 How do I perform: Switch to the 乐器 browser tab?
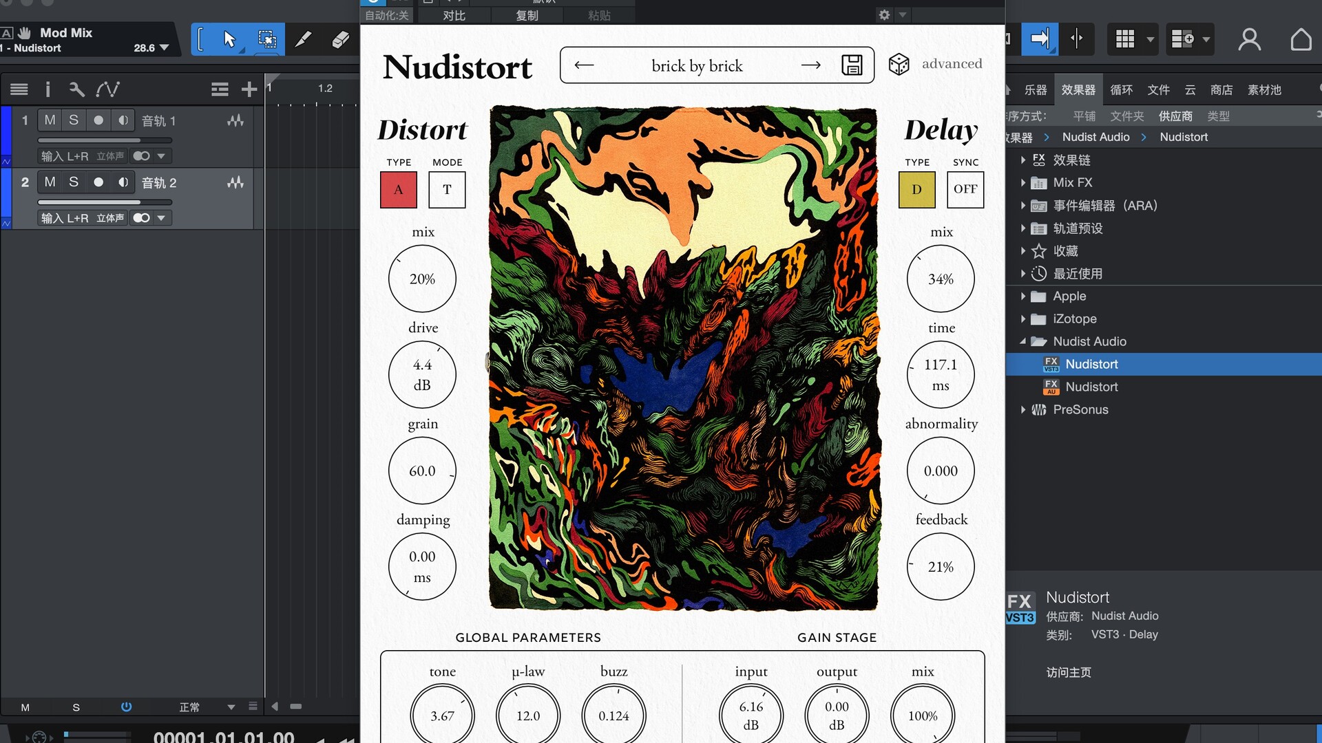[1035, 89]
